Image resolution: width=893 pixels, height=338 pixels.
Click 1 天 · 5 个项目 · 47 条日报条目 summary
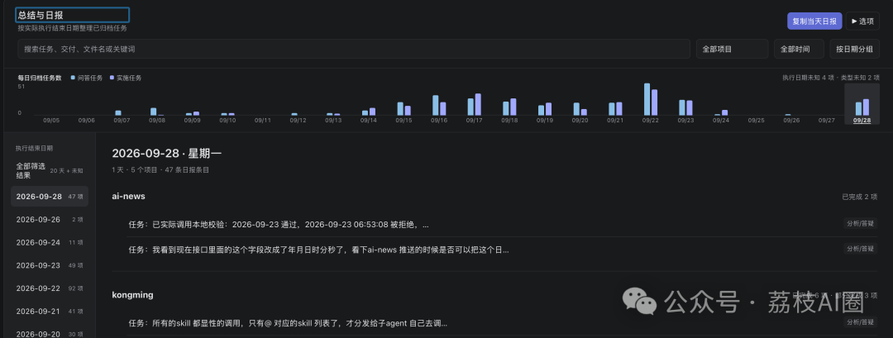coord(160,169)
